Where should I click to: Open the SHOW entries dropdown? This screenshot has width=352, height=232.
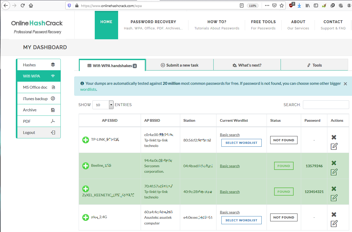[x=103, y=105]
